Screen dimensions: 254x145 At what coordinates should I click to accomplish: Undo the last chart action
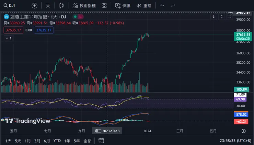point(162,6)
